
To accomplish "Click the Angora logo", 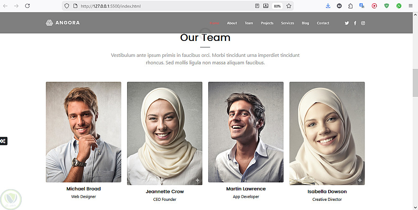I will coord(63,23).
